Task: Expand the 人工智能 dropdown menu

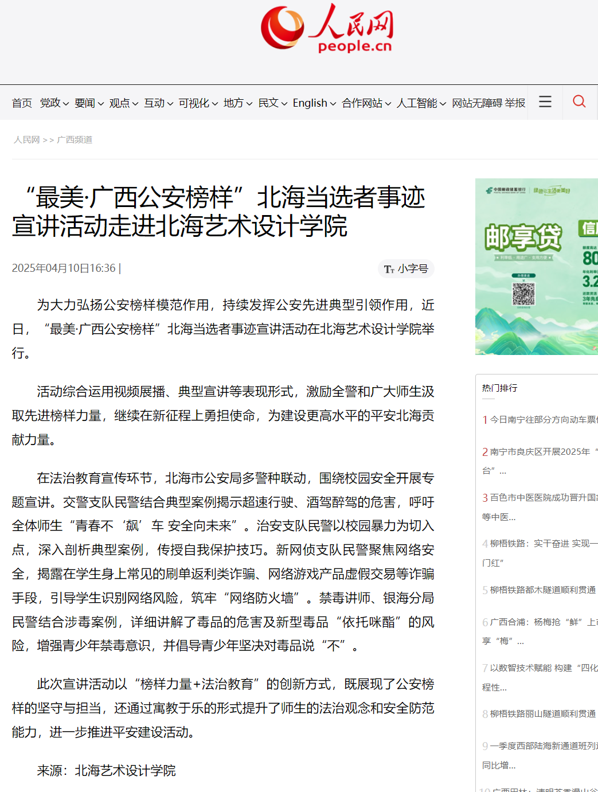Action: (x=421, y=103)
